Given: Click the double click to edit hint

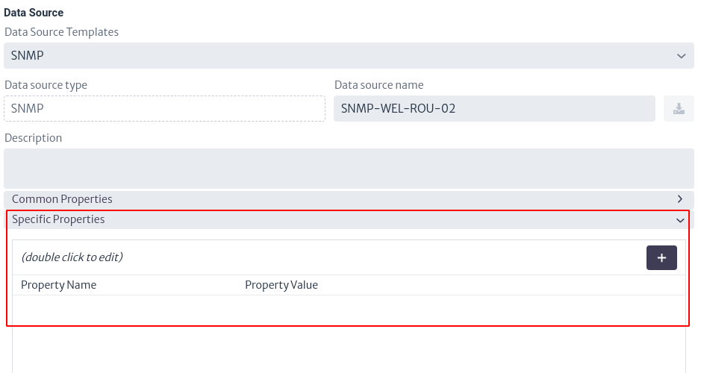Looking at the screenshot, I should click(72, 257).
